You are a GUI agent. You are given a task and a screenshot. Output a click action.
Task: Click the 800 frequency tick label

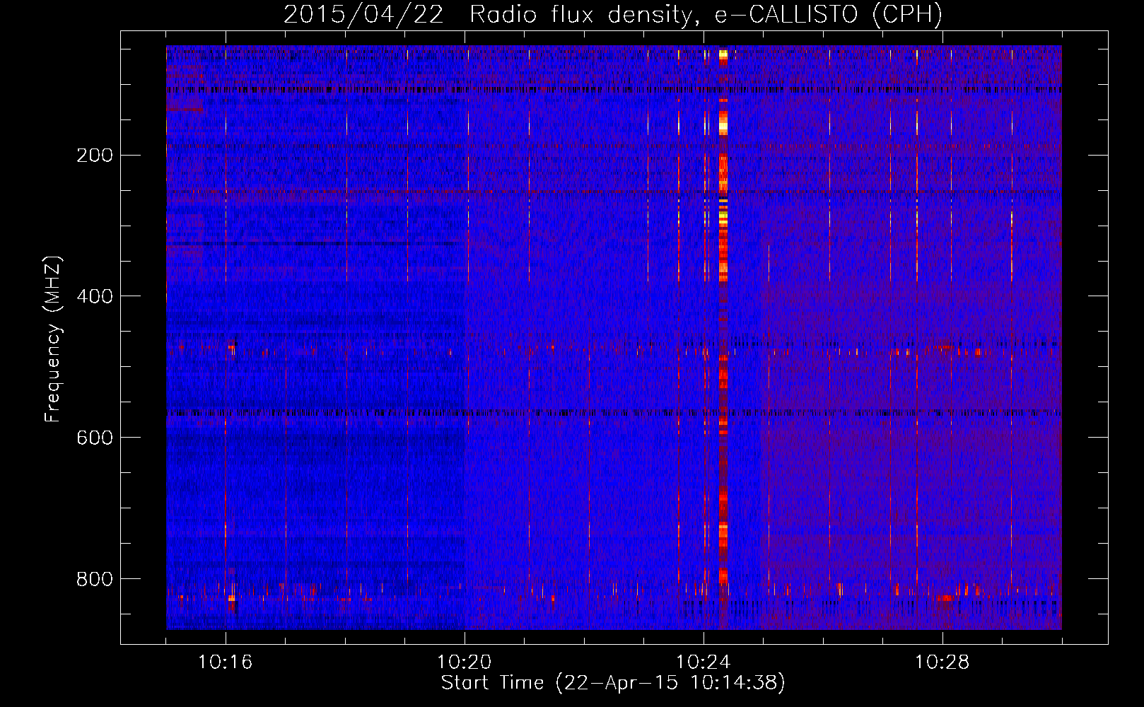coord(95,579)
